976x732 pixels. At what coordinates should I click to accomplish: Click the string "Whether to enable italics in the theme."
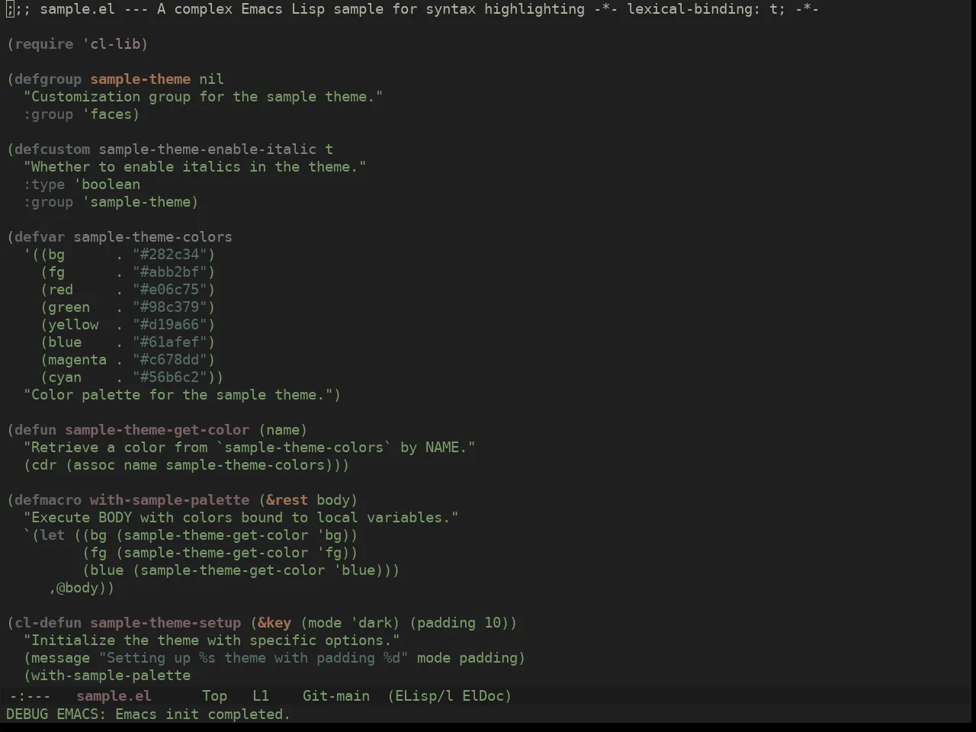click(195, 166)
